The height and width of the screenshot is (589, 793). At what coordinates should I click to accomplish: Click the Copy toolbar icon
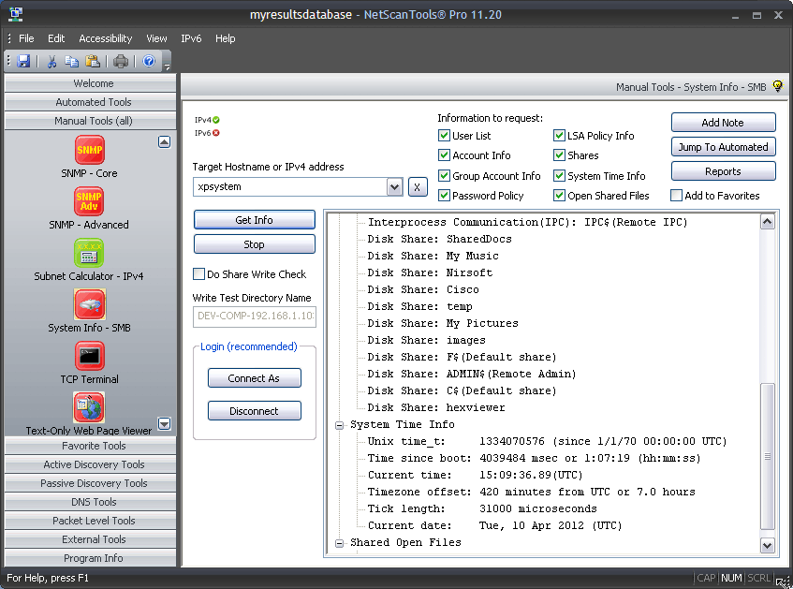pos(72,61)
